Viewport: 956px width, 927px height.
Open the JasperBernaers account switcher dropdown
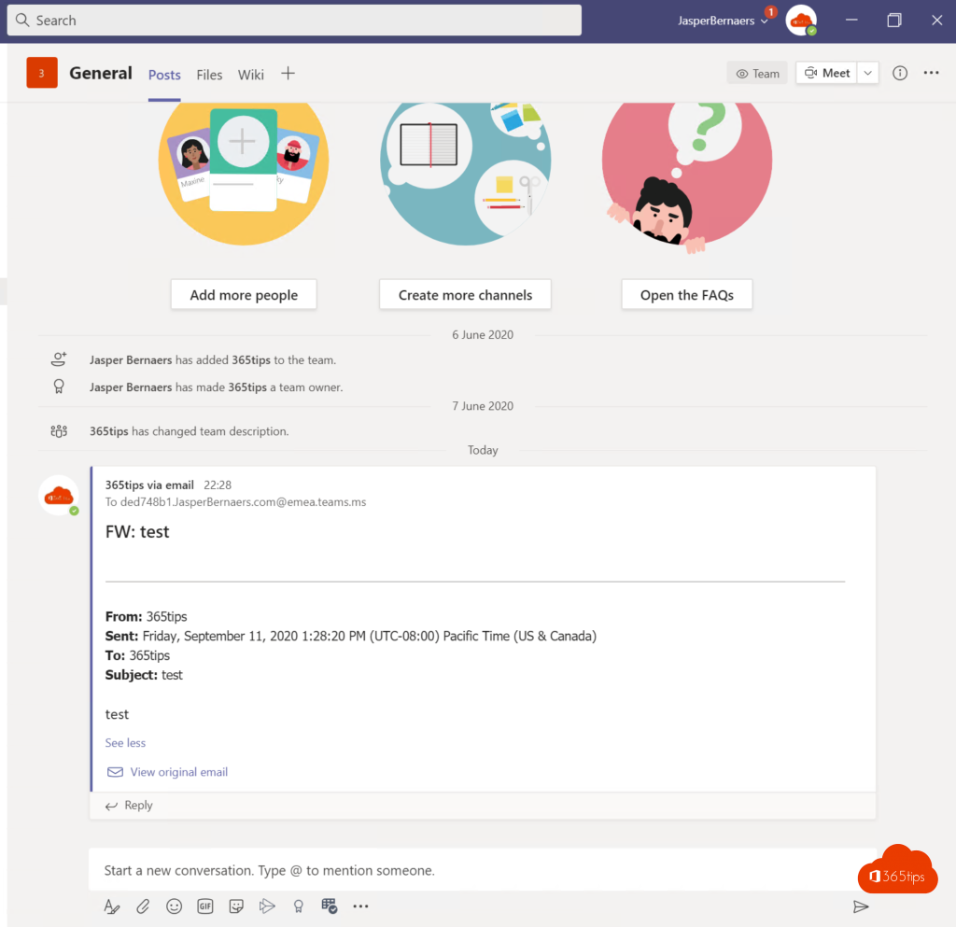tap(724, 21)
